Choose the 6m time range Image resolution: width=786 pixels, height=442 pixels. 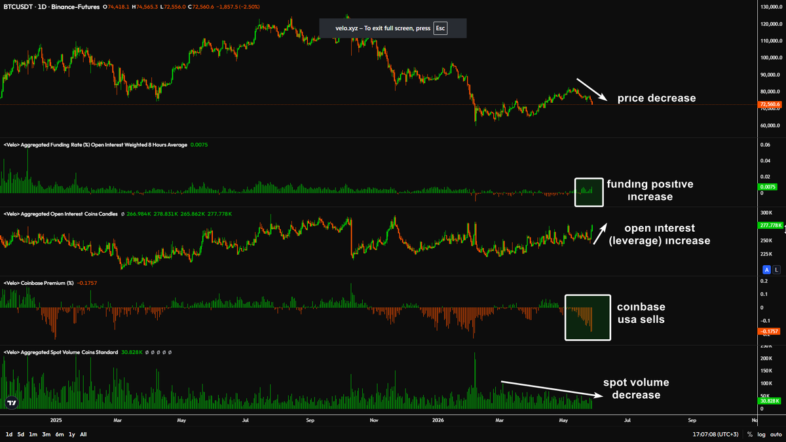point(60,434)
